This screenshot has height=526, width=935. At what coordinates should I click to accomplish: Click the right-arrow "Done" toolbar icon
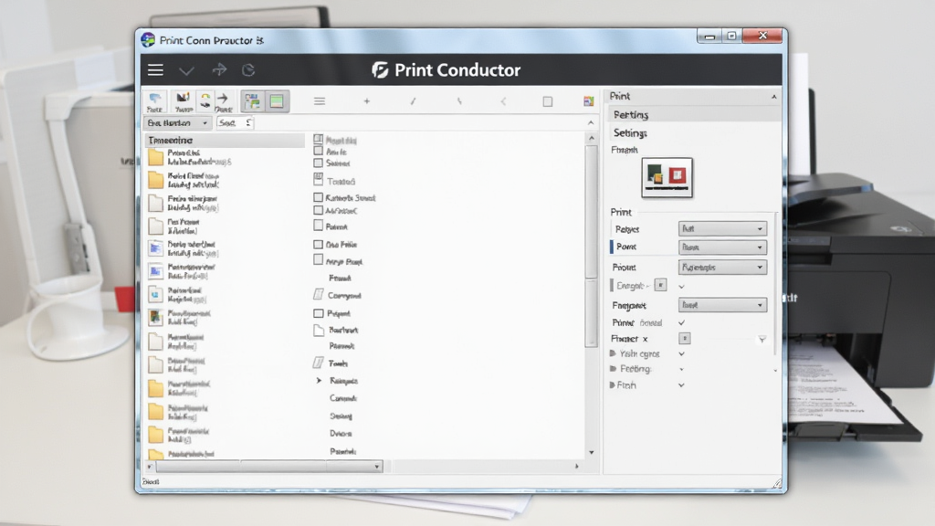(223, 101)
